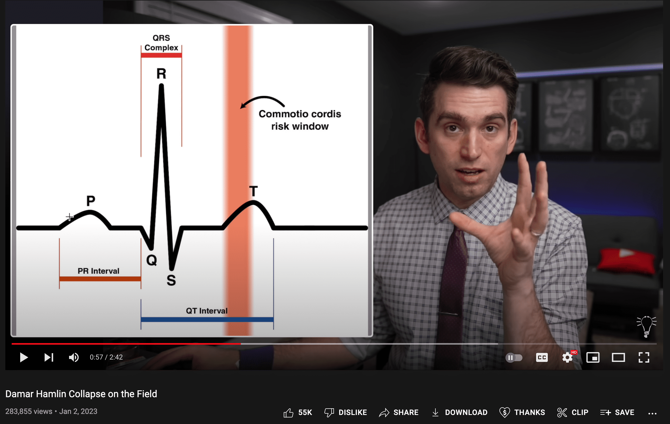Download the video
670x424 pixels.
(459, 413)
